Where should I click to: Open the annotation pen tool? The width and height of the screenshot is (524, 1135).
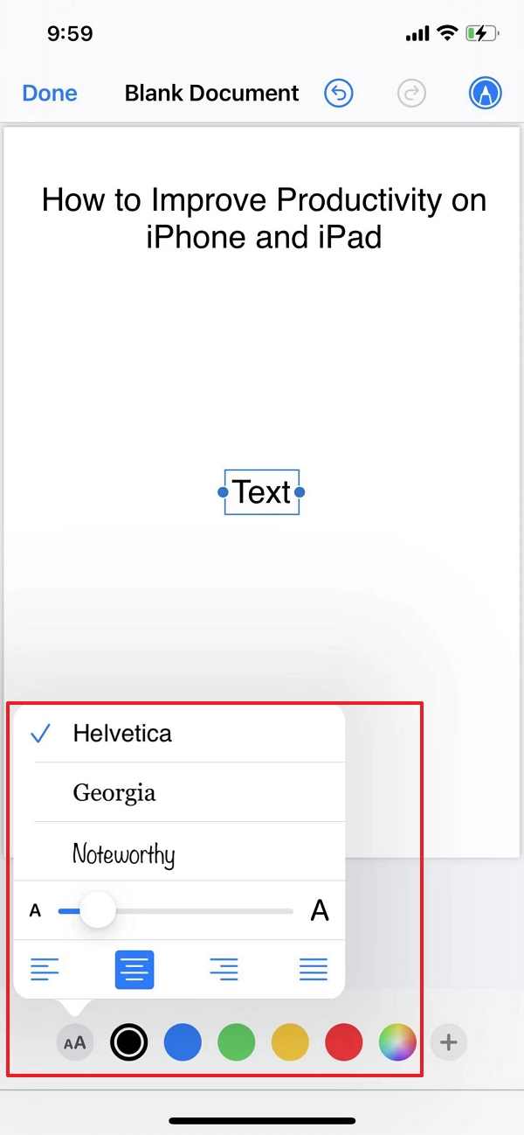pyautogui.click(x=484, y=93)
